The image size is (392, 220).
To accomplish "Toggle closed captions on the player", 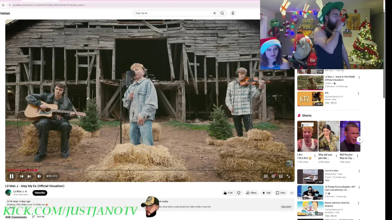I will [266, 176].
